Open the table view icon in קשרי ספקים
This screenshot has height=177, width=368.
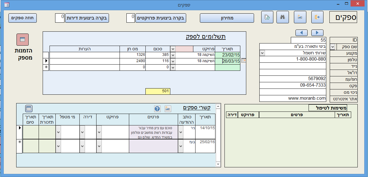(x=29, y=108)
